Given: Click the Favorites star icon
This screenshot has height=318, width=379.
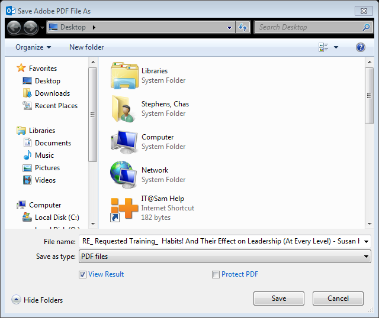Looking at the screenshot, I should 21,68.
